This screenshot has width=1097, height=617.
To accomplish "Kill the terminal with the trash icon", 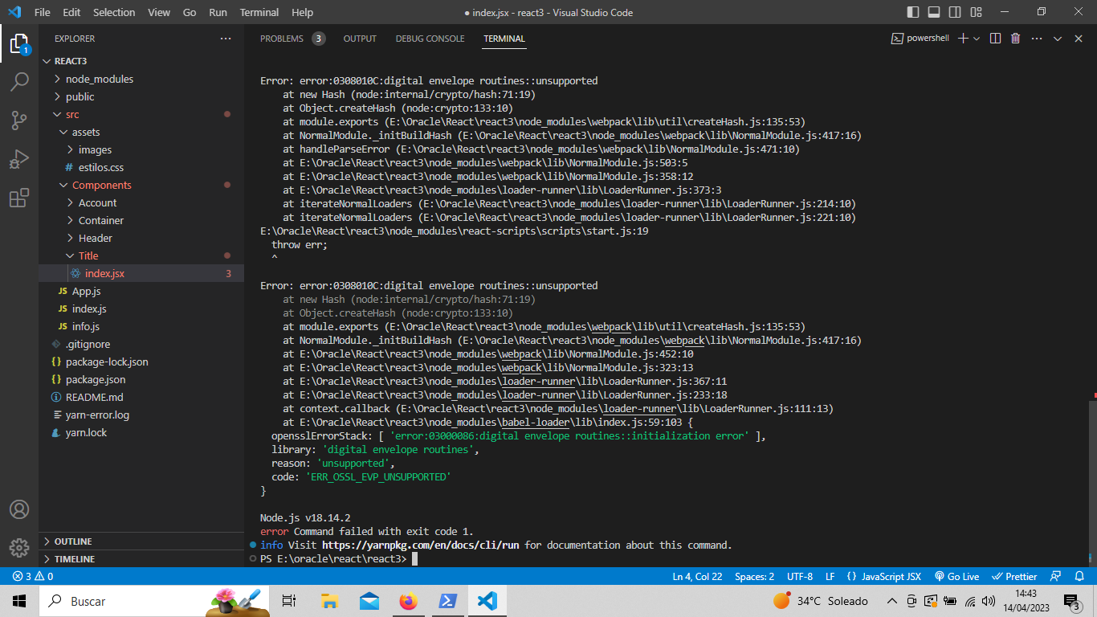I will [x=1016, y=39].
